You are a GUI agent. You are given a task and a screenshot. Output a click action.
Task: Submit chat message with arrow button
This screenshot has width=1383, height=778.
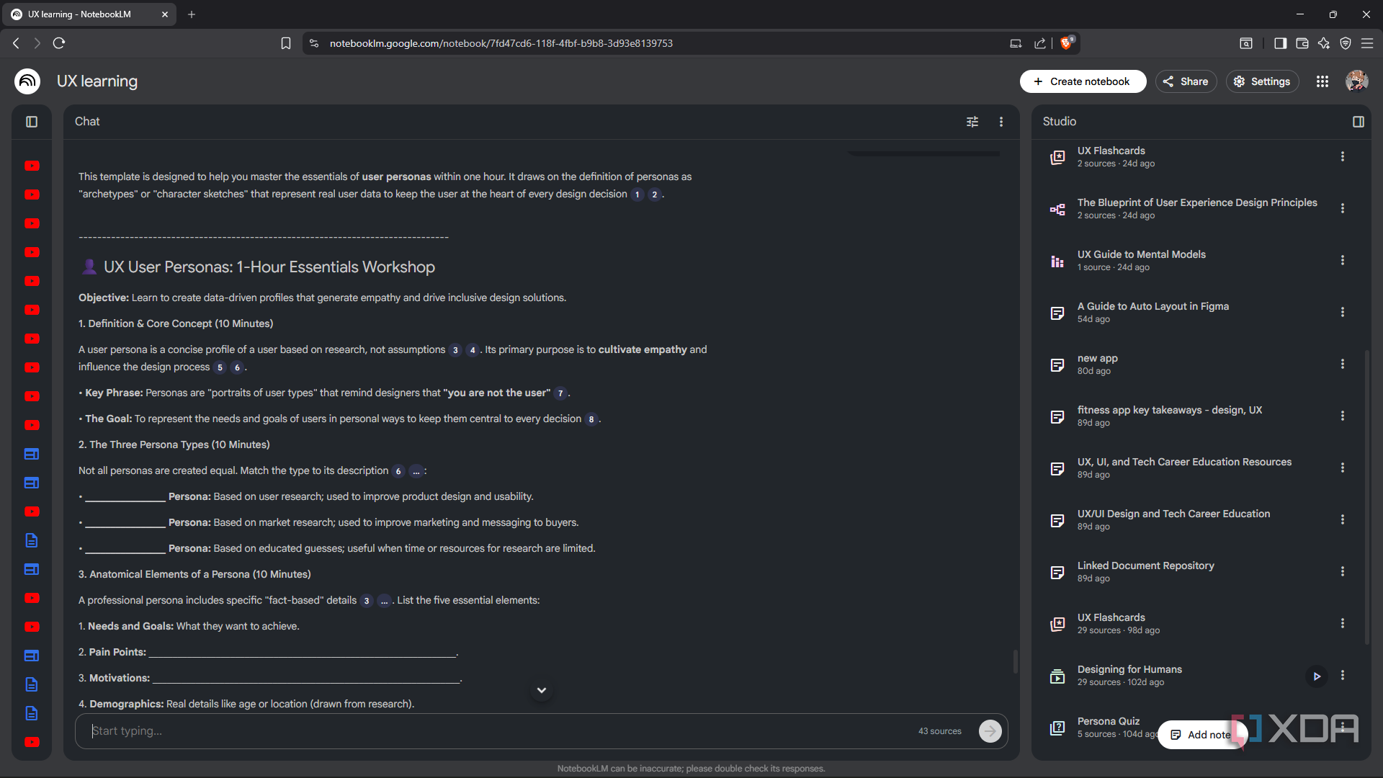(990, 731)
